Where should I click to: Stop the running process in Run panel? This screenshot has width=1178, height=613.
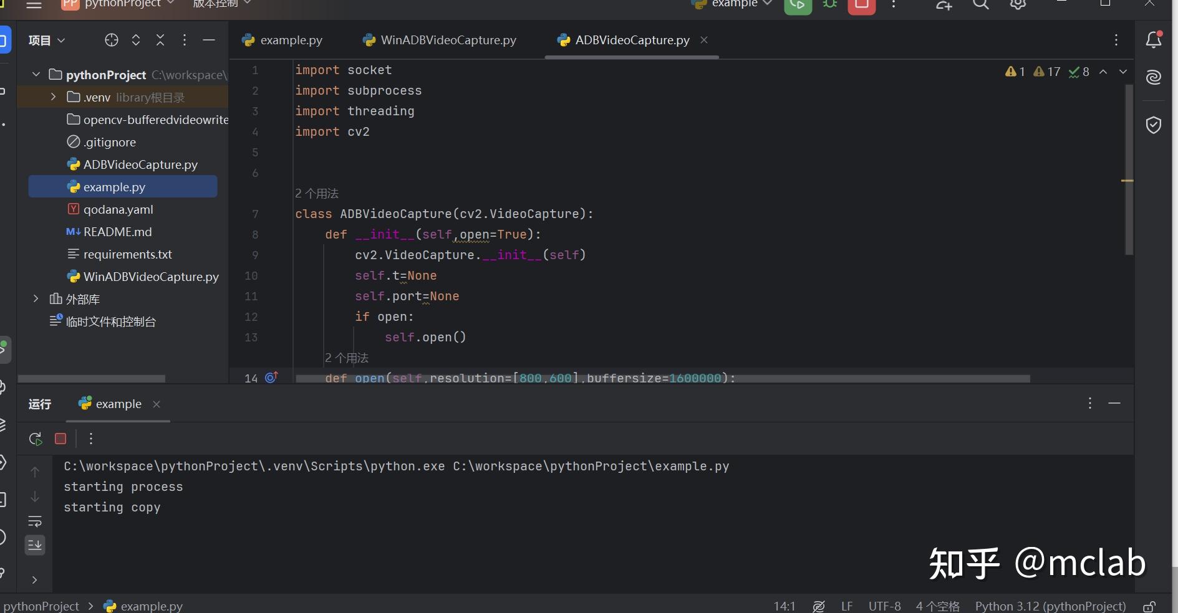[x=60, y=439]
